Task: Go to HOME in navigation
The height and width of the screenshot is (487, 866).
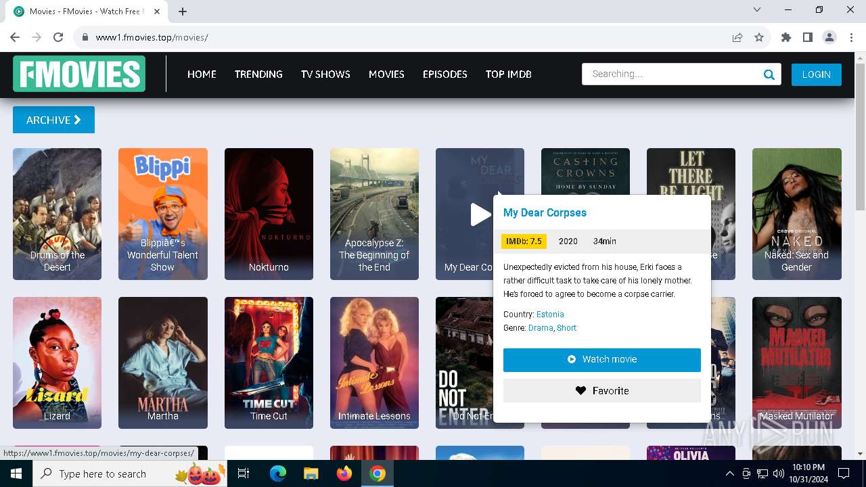Action: tap(202, 74)
